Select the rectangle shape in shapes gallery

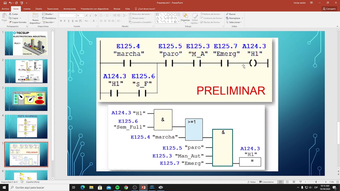point(168,15)
